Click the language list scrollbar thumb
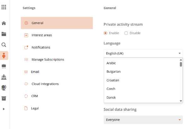The height and width of the screenshot is (129, 186). coord(181,64)
